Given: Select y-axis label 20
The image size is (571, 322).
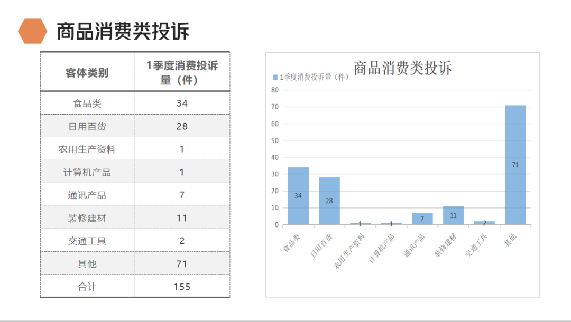Looking at the screenshot, I should pyautogui.click(x=275, y=191).
